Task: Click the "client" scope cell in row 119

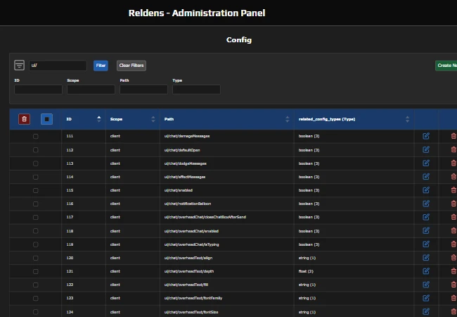Action: point(115,244)
